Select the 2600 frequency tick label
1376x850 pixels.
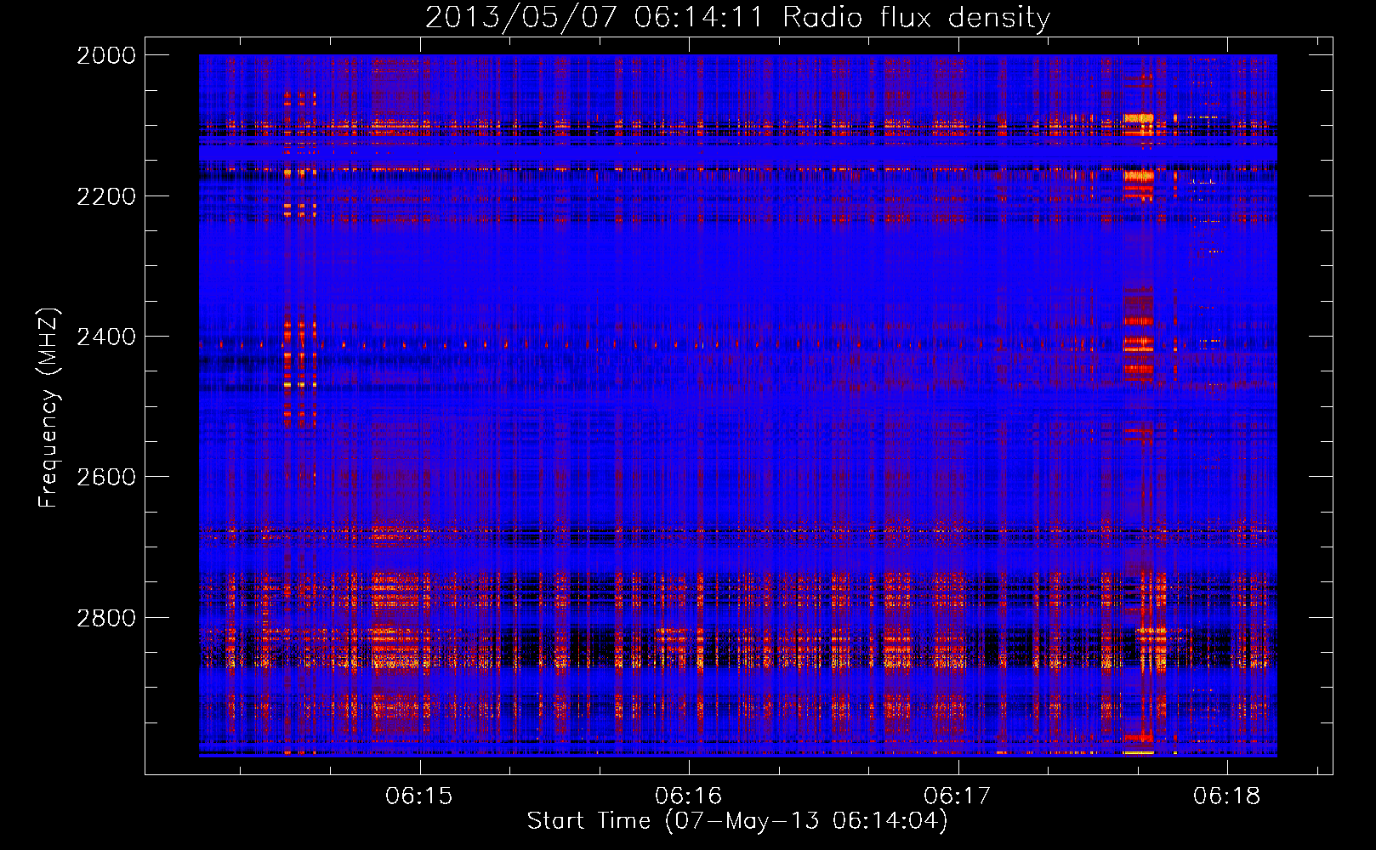106,477
